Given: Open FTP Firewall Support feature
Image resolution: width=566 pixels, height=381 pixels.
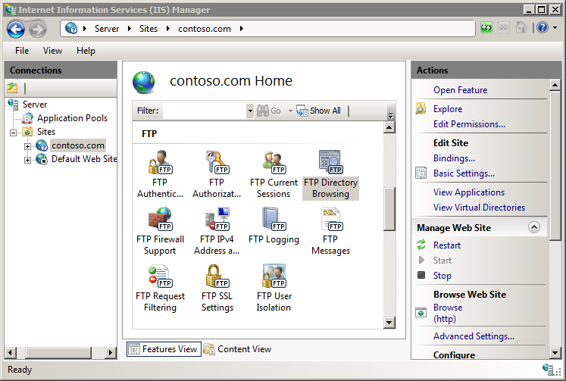Looking at the screenshot, I should (161, 231).
